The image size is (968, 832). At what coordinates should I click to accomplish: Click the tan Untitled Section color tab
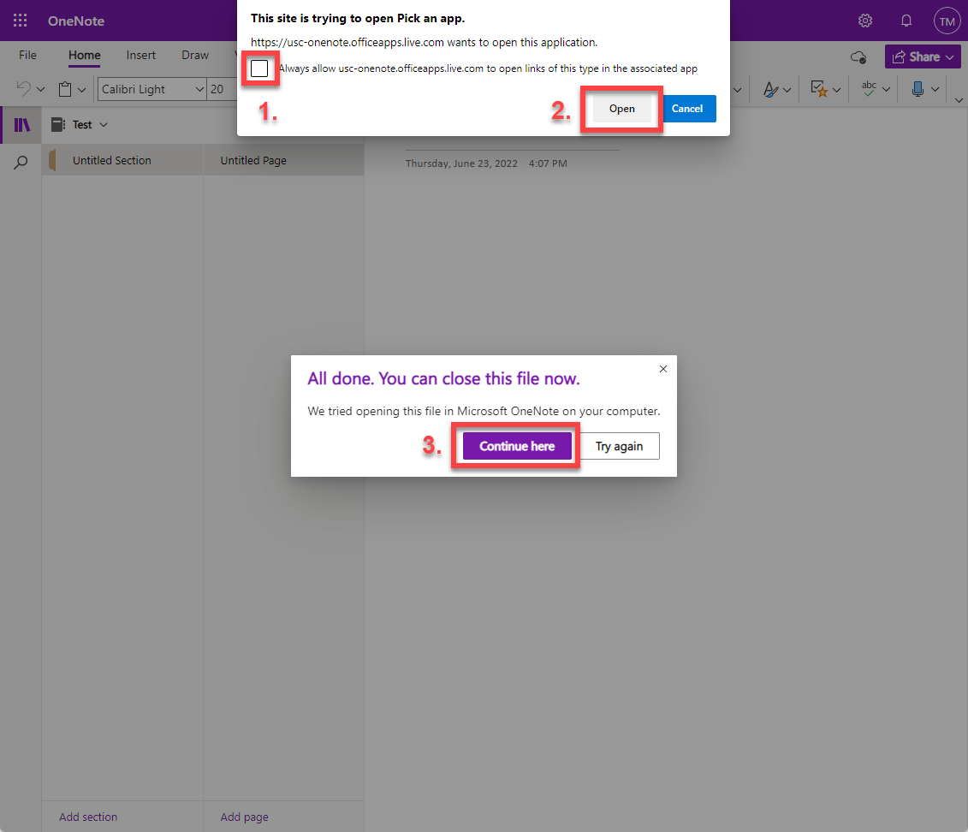tap(52, 160)
